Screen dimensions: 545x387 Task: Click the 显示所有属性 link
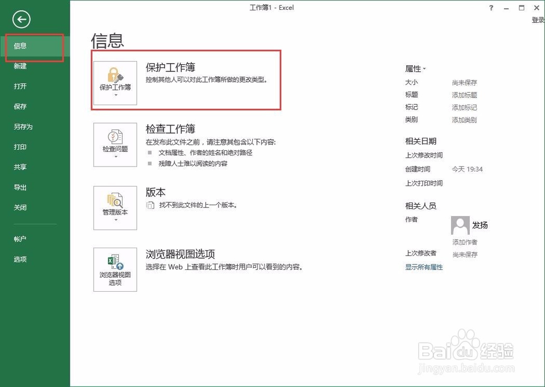click(x=423, y=267)
